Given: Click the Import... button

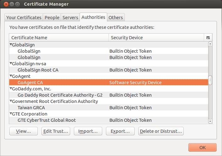Looking at the screenshot, I should tap(88, 131).
